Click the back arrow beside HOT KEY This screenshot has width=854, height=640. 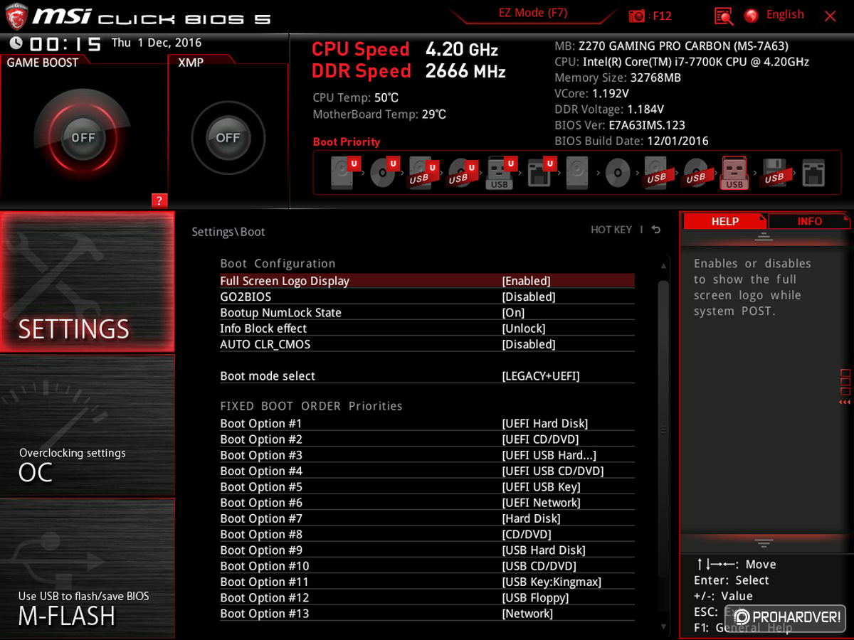pyautogui.click(x=655, y=230)
